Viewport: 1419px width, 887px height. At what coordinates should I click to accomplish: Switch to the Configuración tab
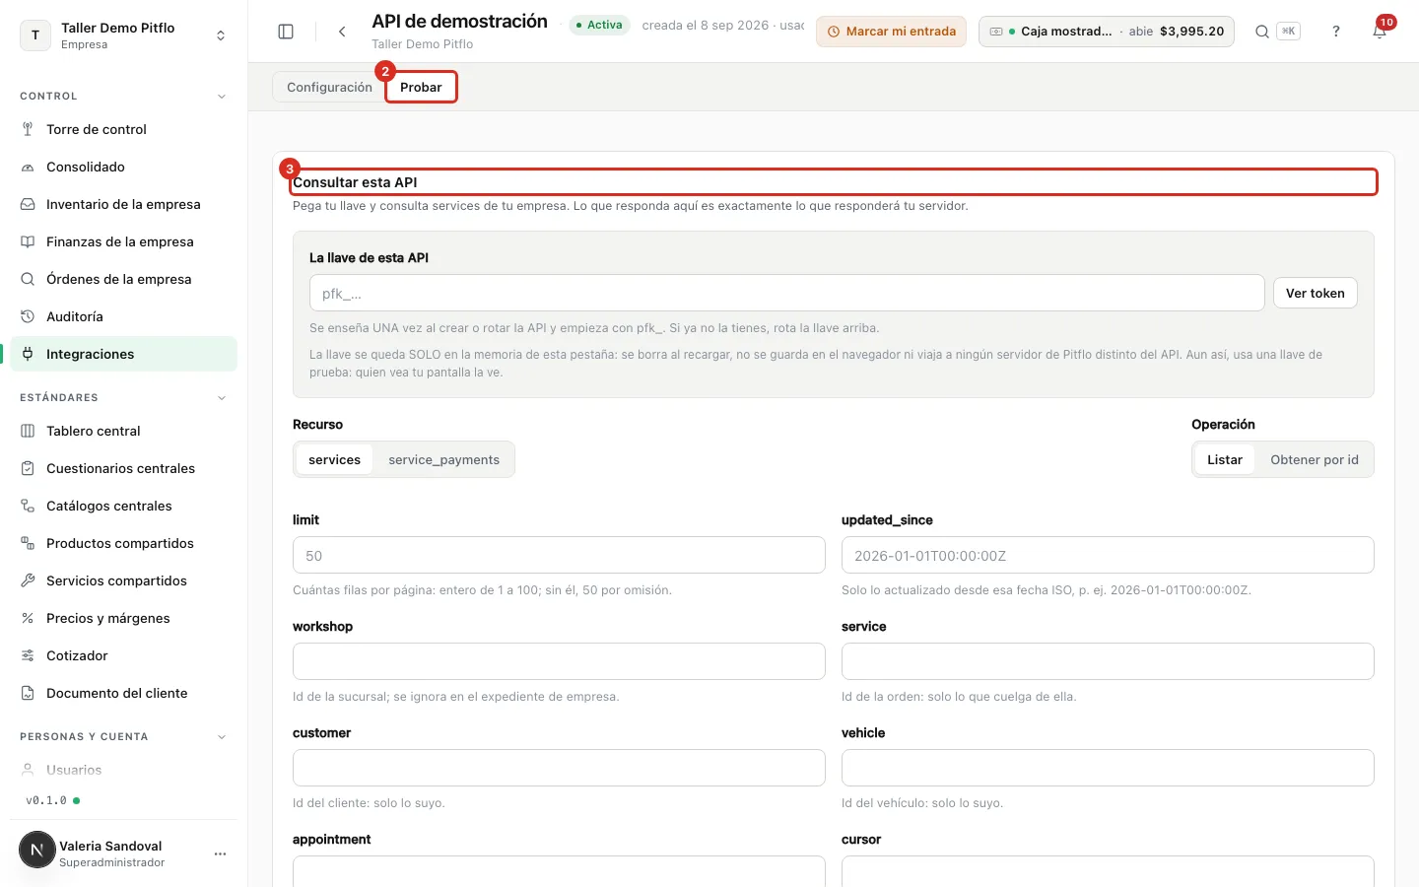(x=329, y=87)
